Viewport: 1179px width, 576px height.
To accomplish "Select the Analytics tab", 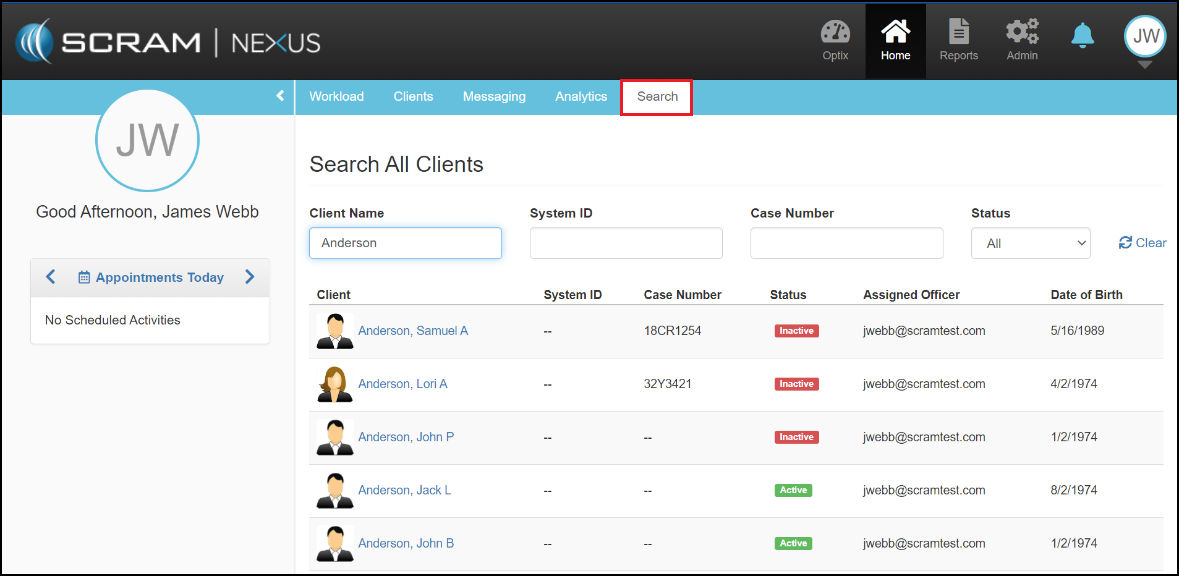I will (581, 96).
